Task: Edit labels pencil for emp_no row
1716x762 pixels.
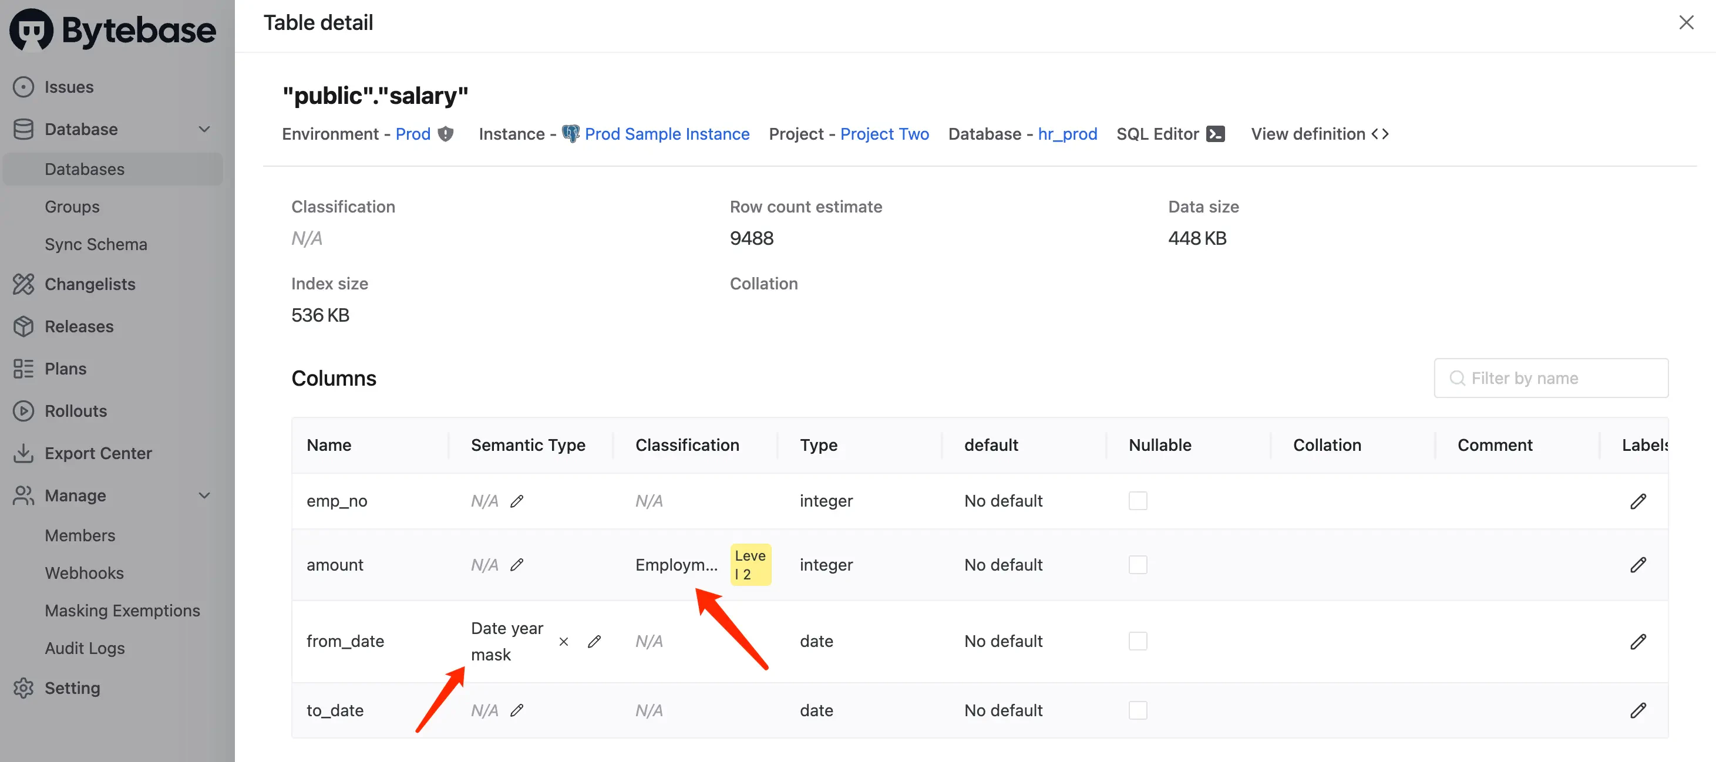Action: (x=1637, y=501)
